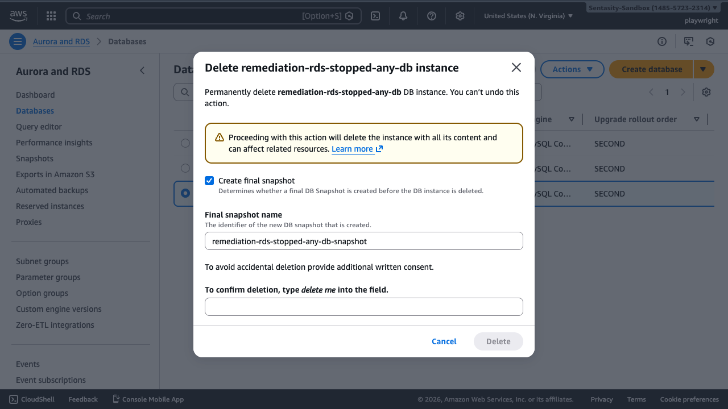Select the highlighted database radio button
The image size is (728, 409).
185,193
